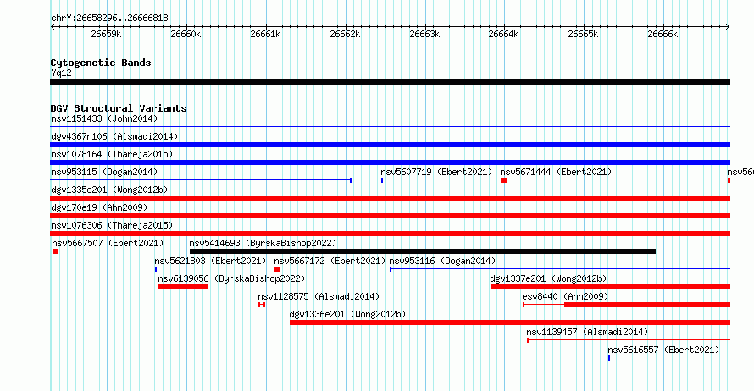The width and height of the screenshot is (754, 391).
Task: Open the nsv1128575 (Alsmadi2014) label
Action: tap(319, 296)
